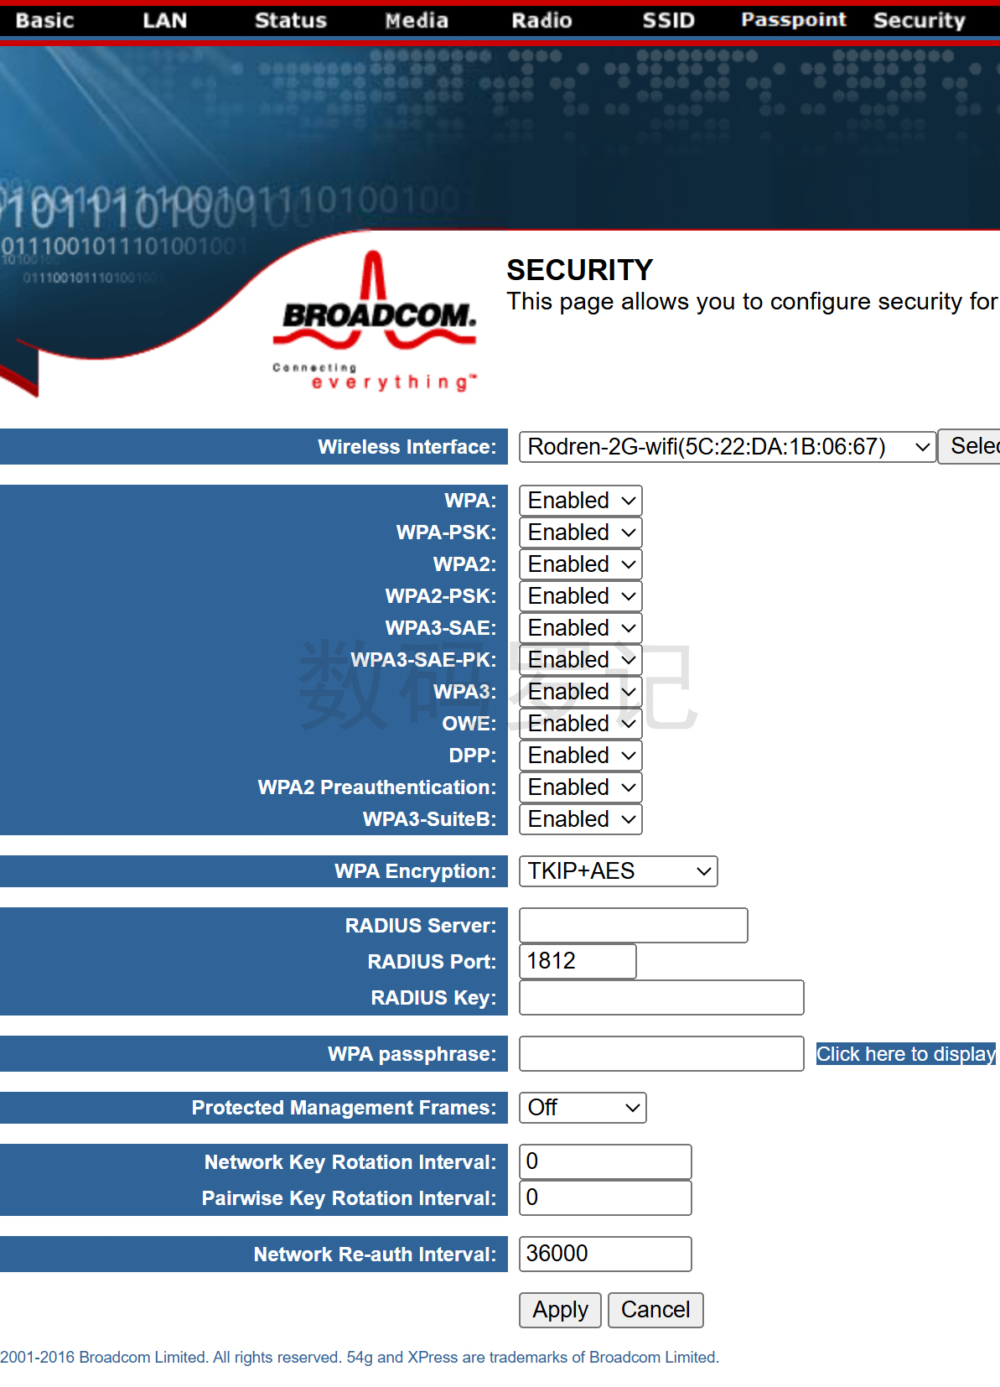Click the Network Re-auth Interval field
Image resolution: width=1000 pixels, height=1387 pixels.
point(604,1254)
